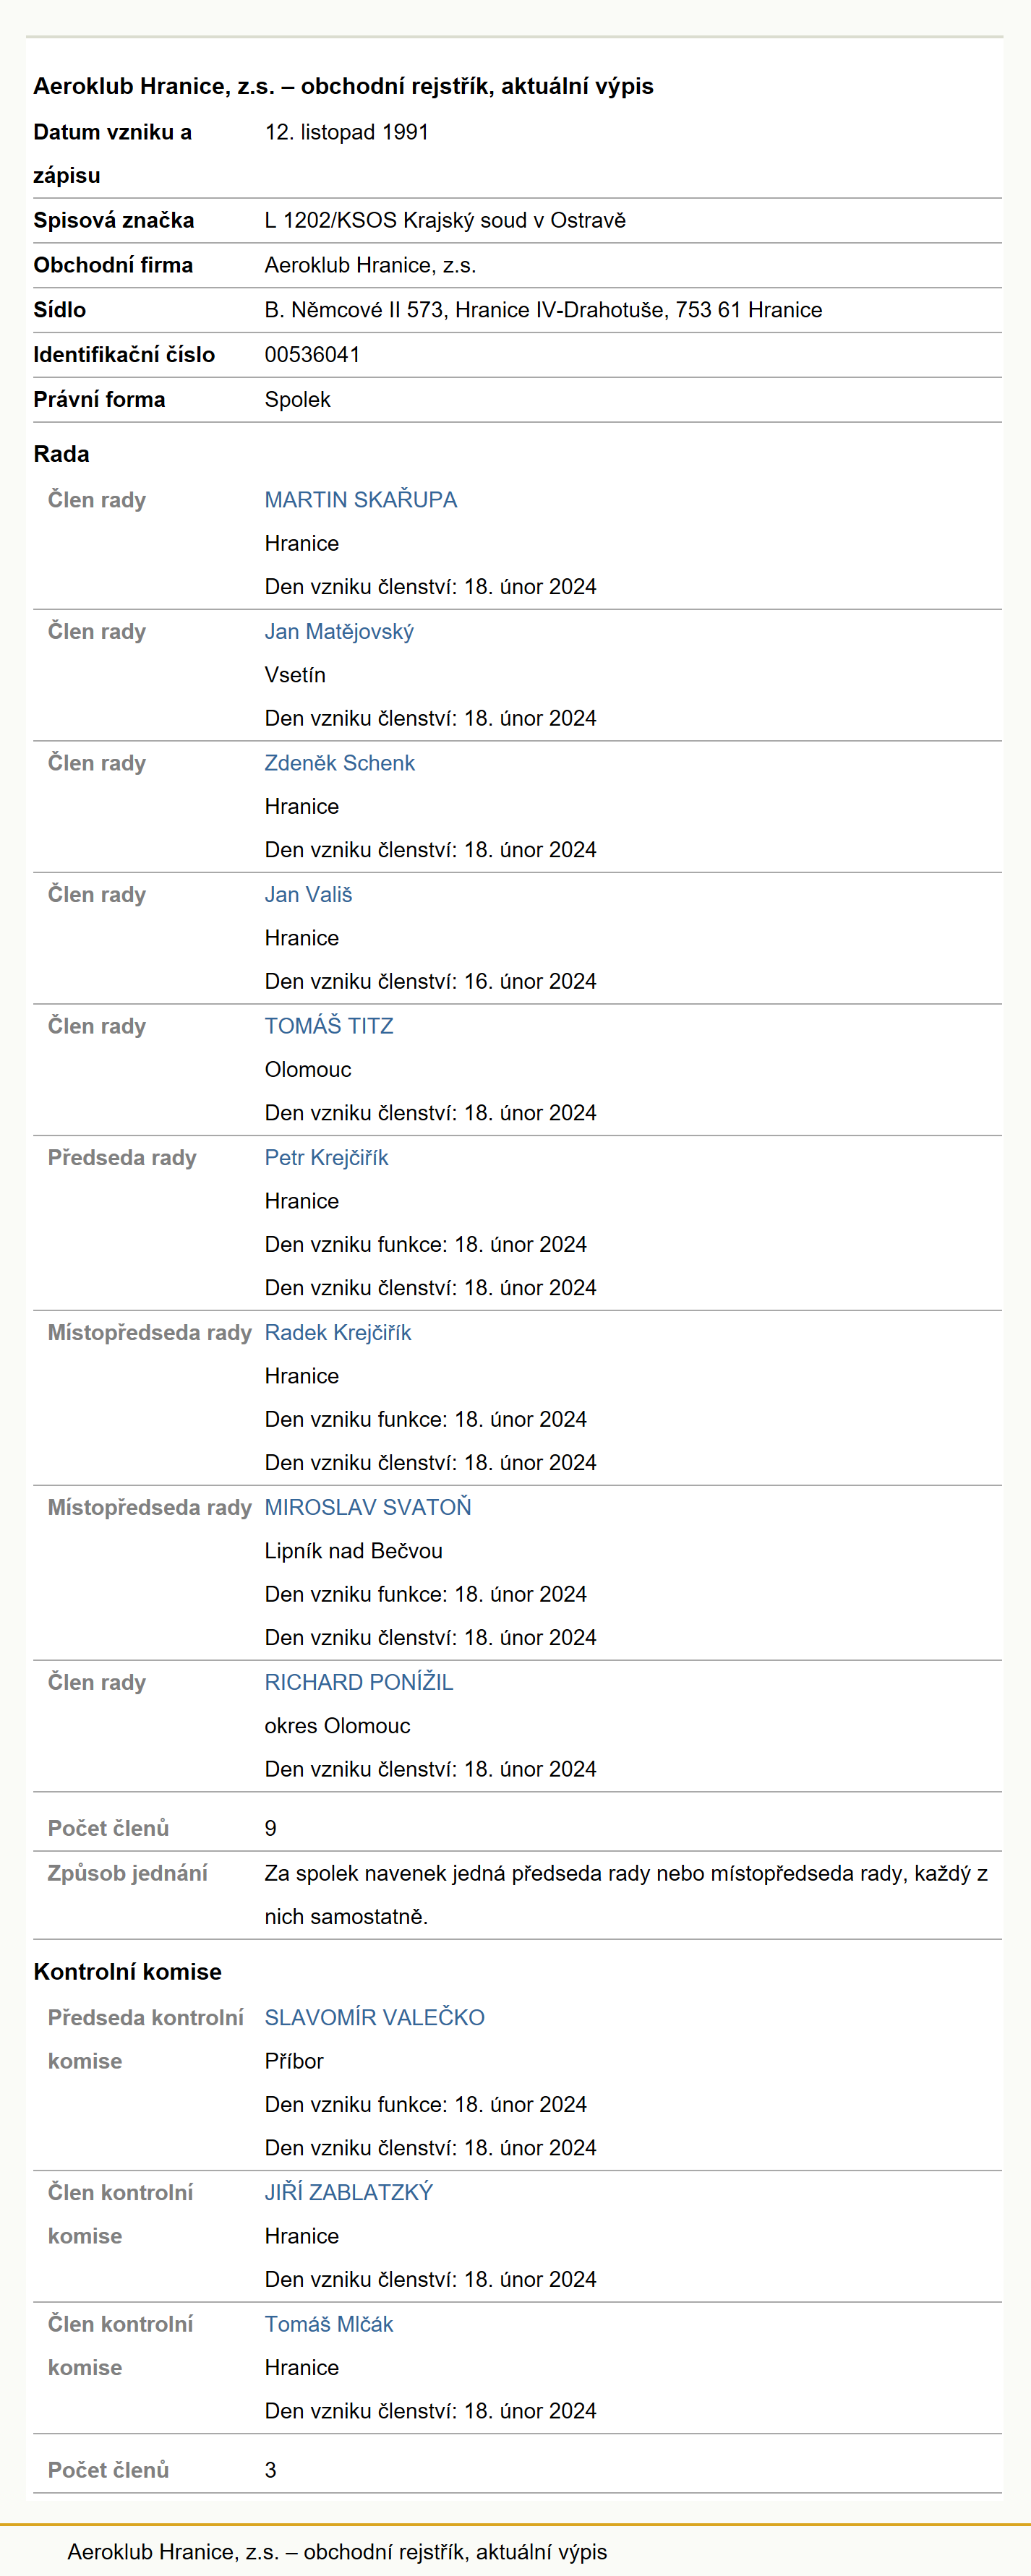Open Jan Vališ member link
Screen dimensions: 1031x2576
coord(308,895)
